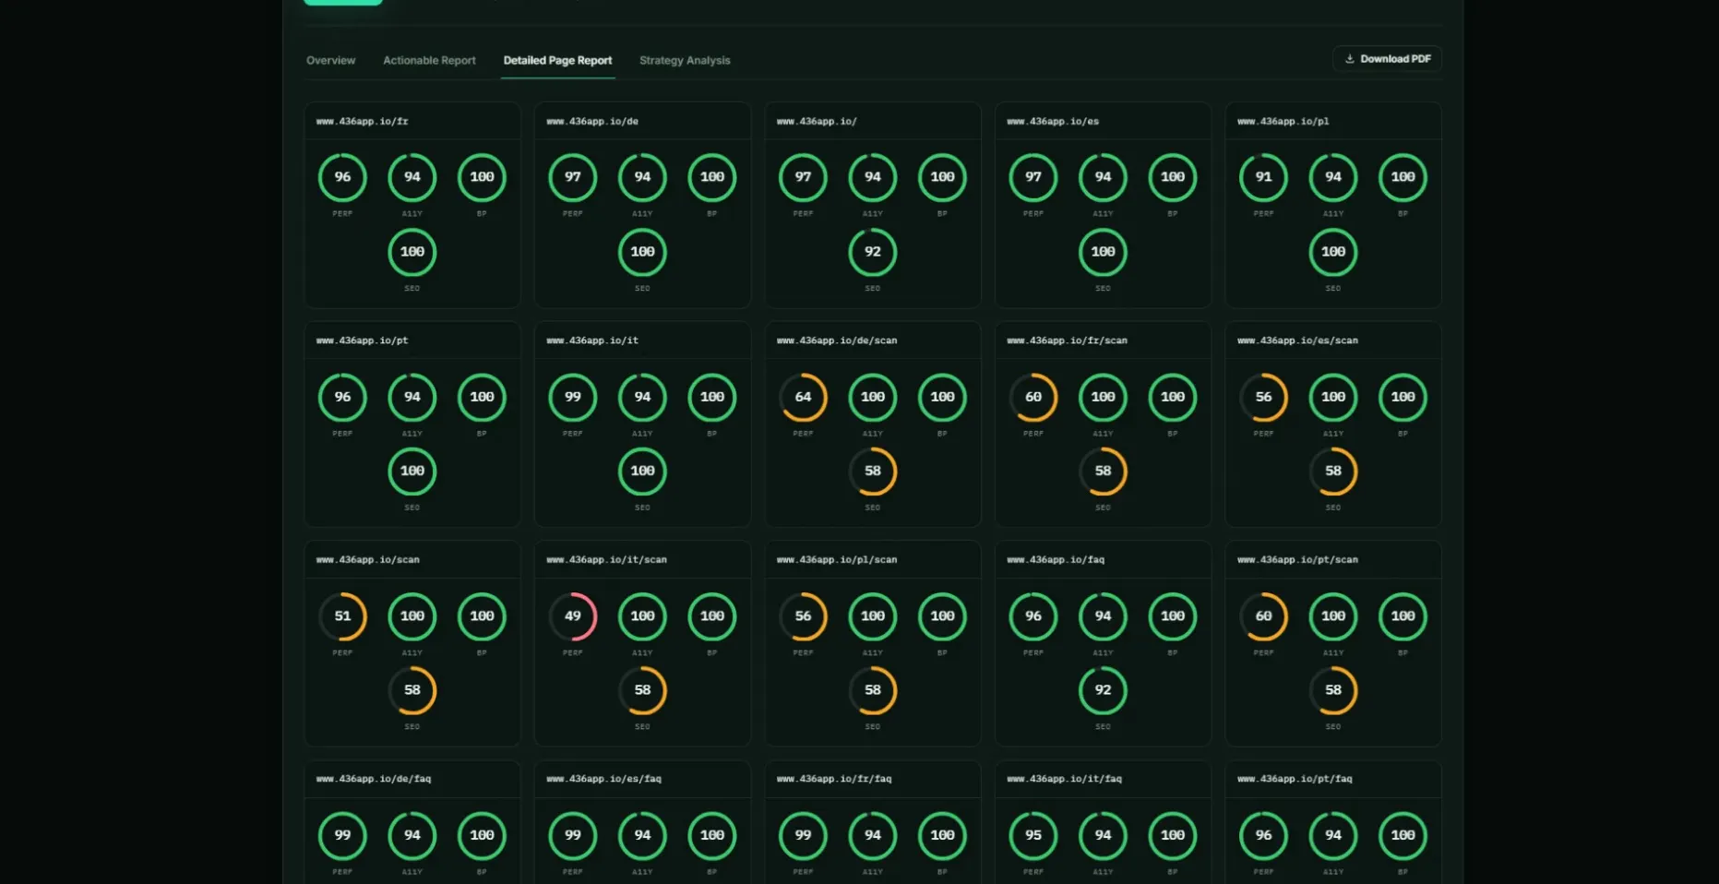Click the PERF 91 gauge on the /pl card

pyautogui.click(x=1263, y=177)
